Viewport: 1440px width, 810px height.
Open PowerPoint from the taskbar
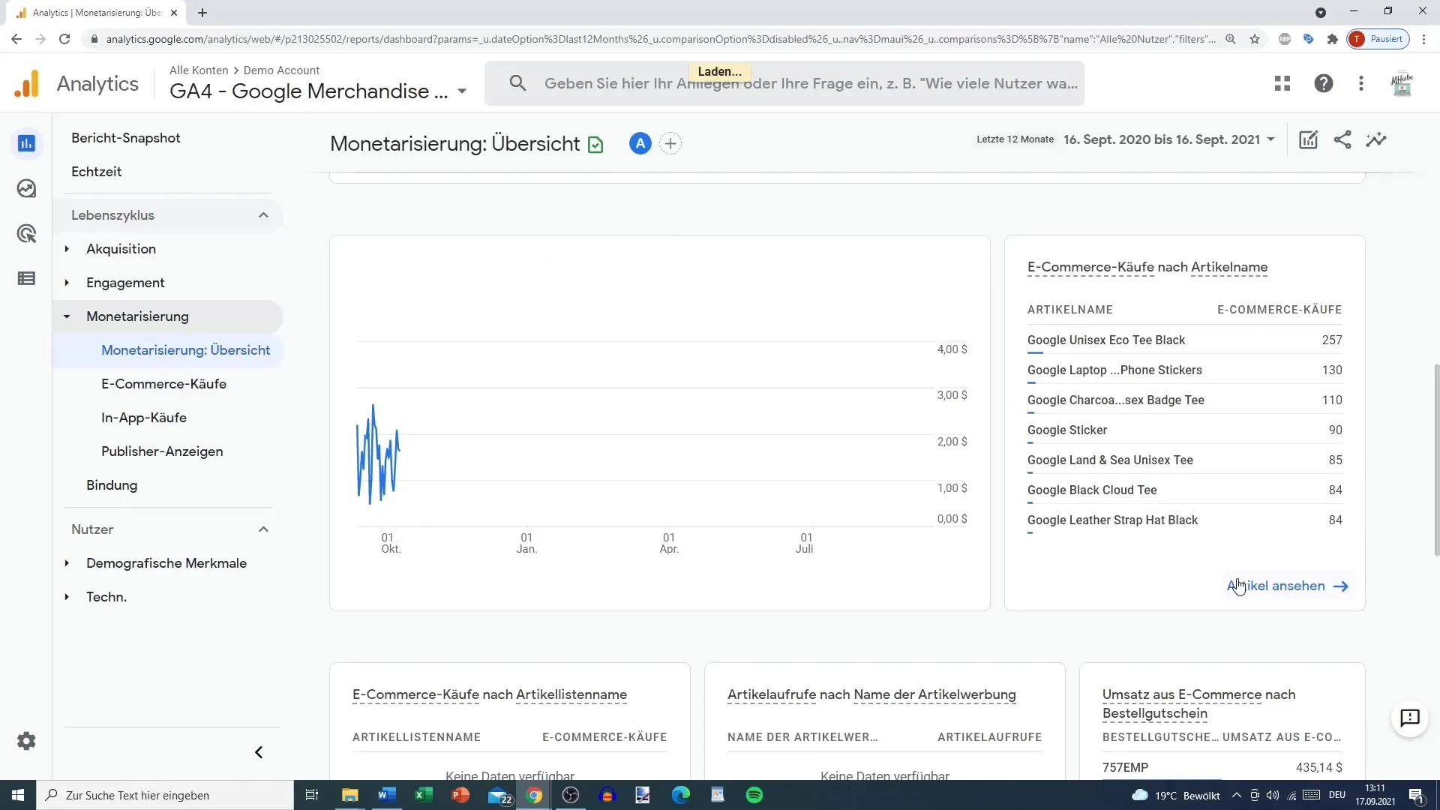[x=460, y=795]
